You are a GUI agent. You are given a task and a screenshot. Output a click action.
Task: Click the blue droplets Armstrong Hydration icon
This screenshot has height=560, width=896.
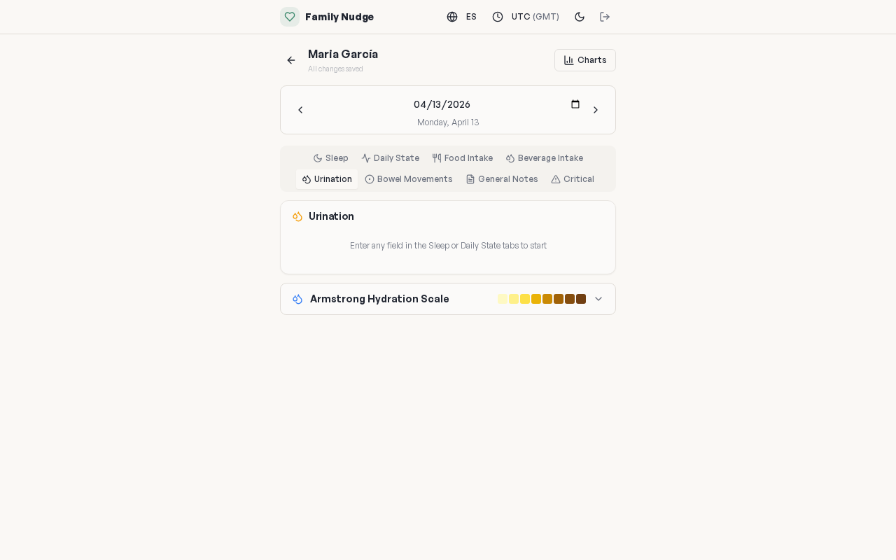(297, 299)
